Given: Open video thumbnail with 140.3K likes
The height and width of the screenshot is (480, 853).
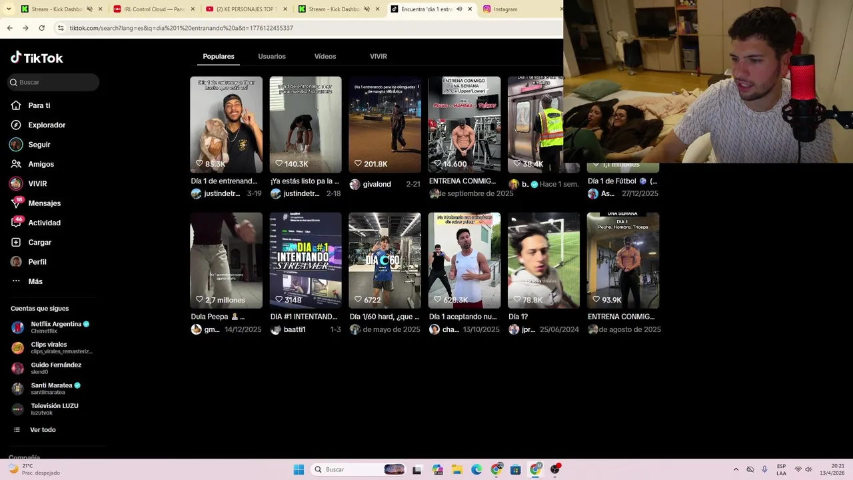Looking at the screenshot, I should coord(305,125).
